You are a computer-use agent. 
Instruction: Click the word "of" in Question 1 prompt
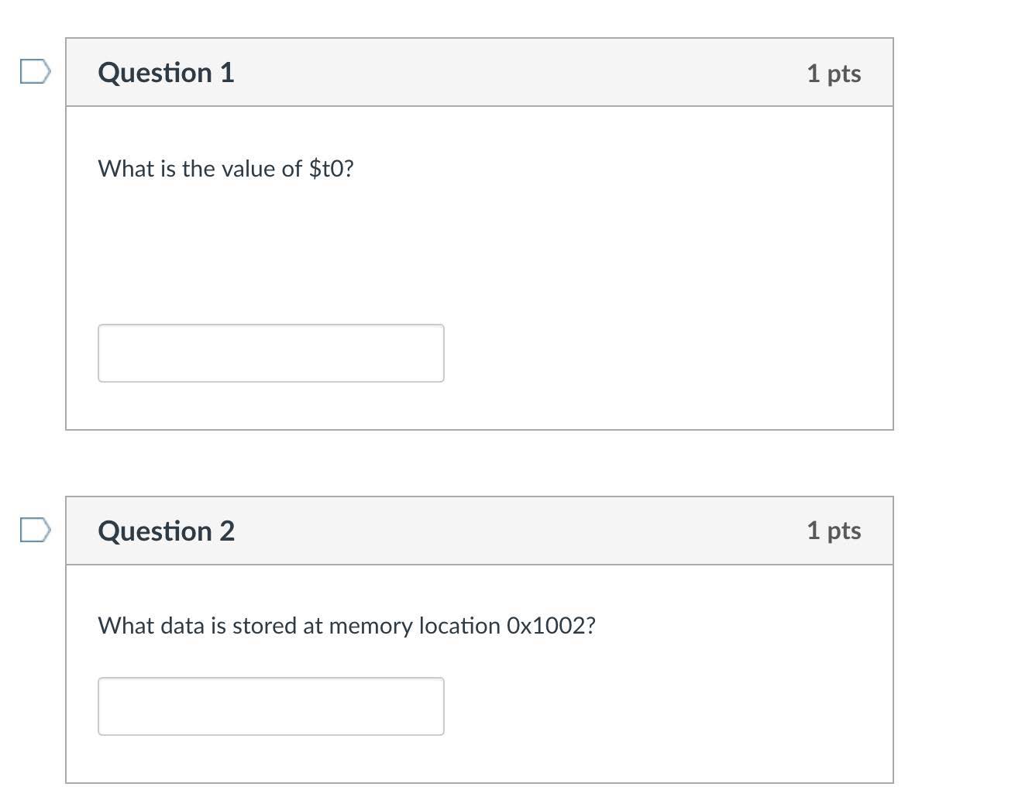(292, 169)
